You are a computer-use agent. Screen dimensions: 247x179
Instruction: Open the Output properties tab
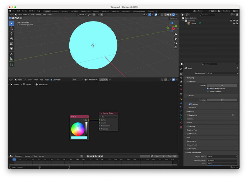coord(181,78)
